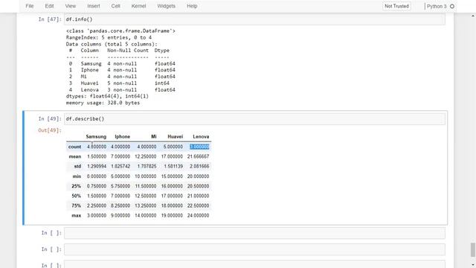Click the Mi mean value 12.250000
This screenshot has width=476, height=268.
146,156
